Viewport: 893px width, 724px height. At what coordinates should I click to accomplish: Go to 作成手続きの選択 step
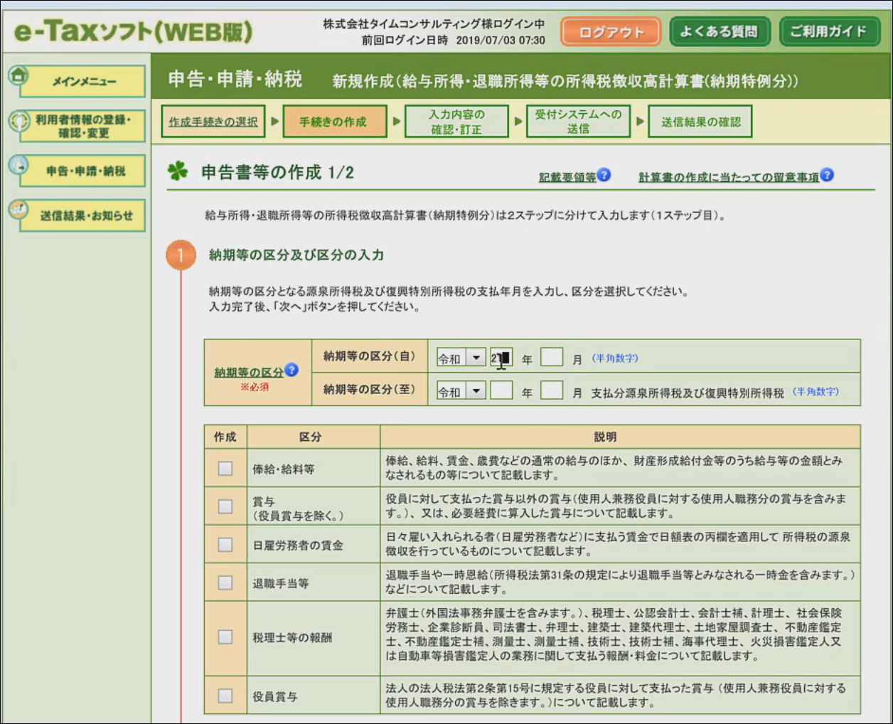213,122
